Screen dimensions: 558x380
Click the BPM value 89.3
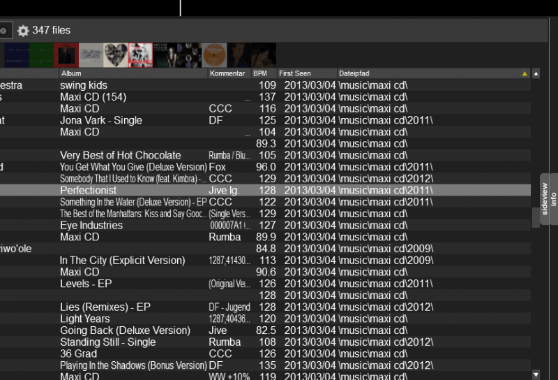click(x=266, y=144)
